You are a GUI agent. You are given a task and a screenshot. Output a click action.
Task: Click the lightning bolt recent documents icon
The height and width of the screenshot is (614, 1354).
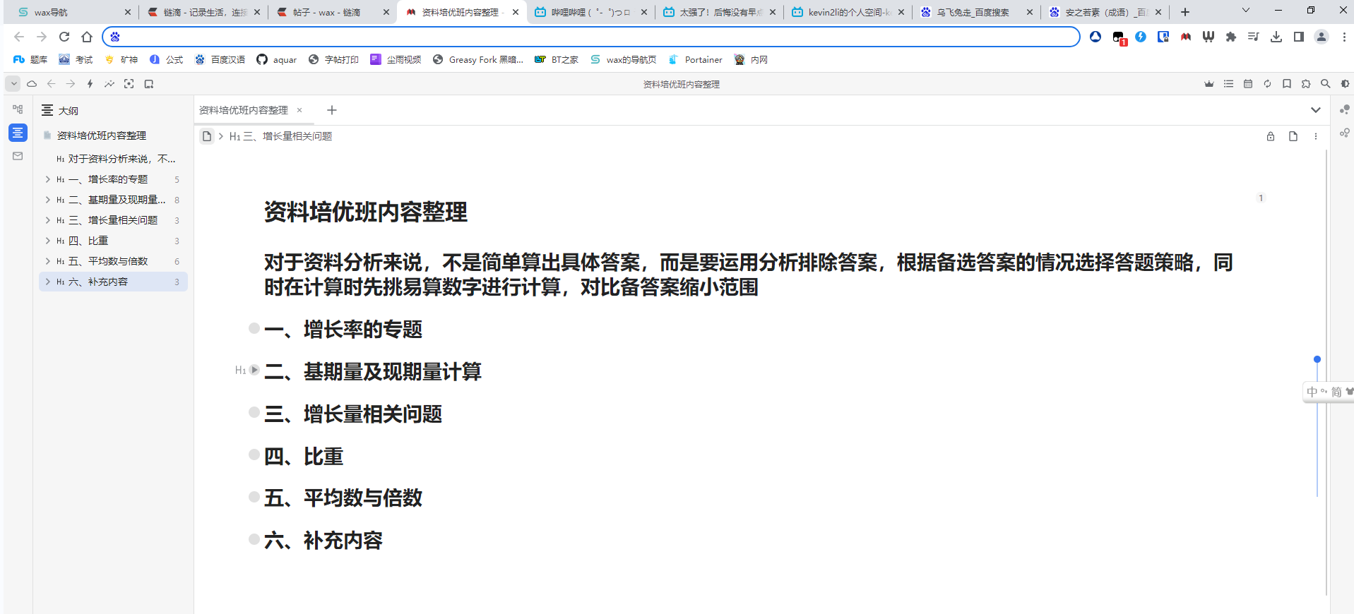pyautogui.click(x=90, y=84)
